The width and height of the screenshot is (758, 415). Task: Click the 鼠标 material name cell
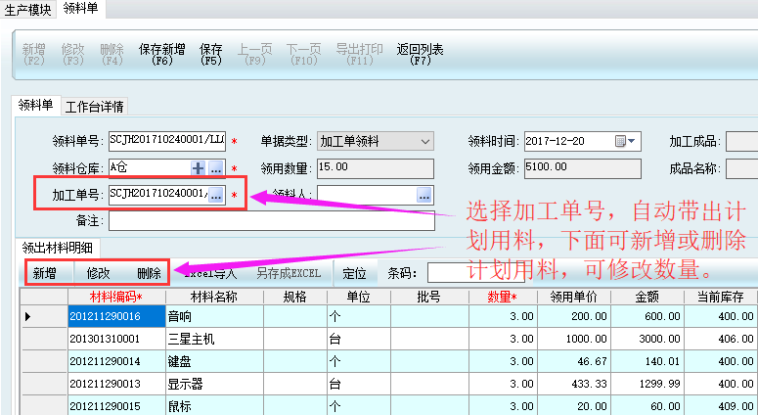coord(214,405)
